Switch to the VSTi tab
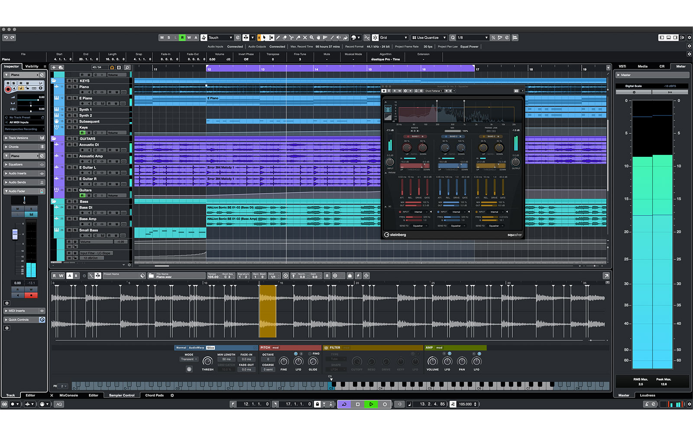 click(622, 66)
